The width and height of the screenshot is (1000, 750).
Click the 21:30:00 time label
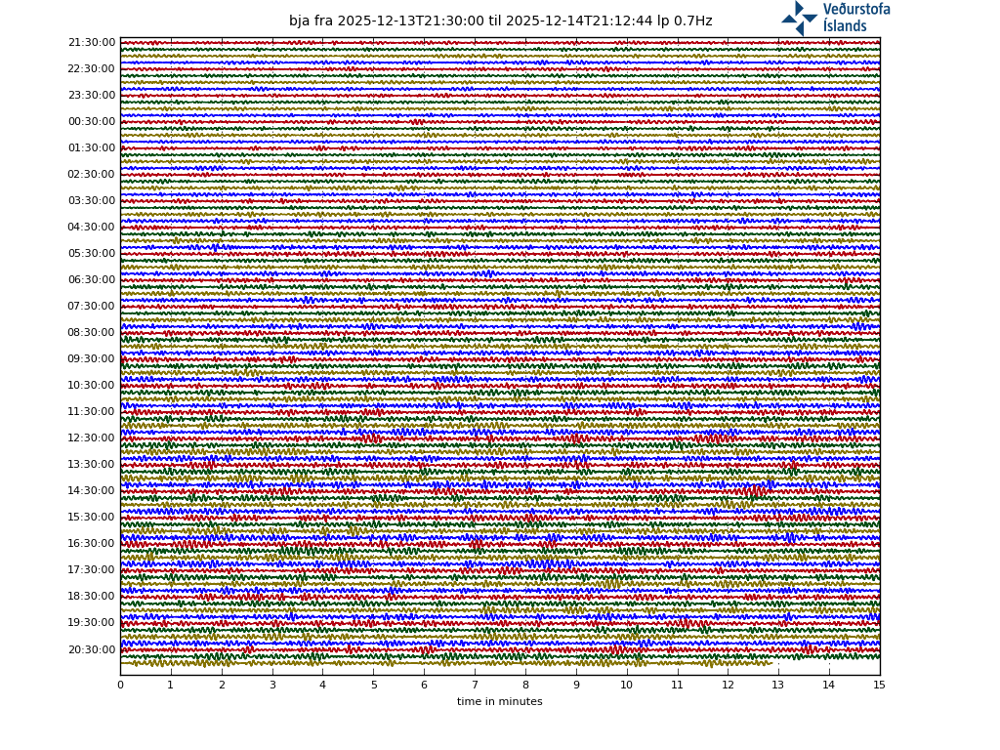(92, 43)
